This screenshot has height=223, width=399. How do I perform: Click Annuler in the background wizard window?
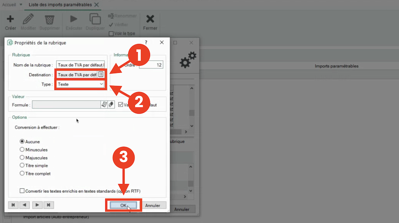(182, 209)
